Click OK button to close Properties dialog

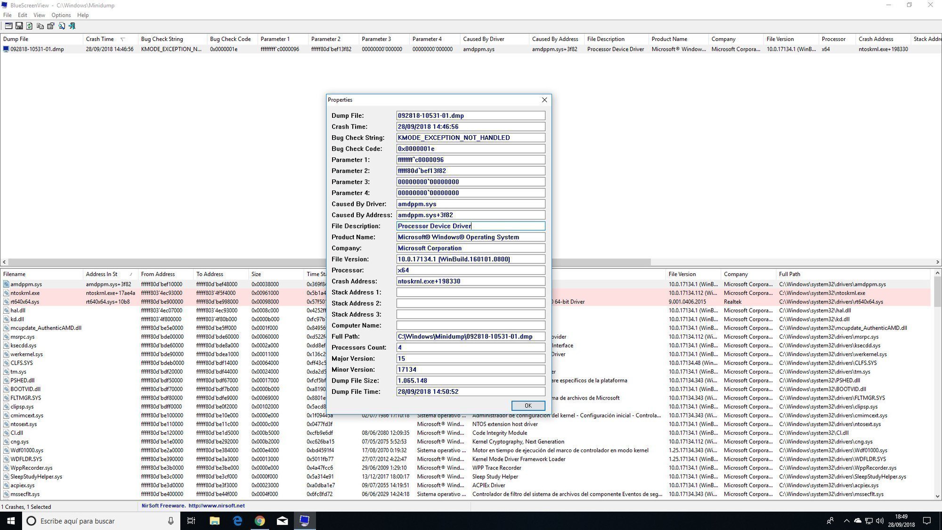coord(528,405)
